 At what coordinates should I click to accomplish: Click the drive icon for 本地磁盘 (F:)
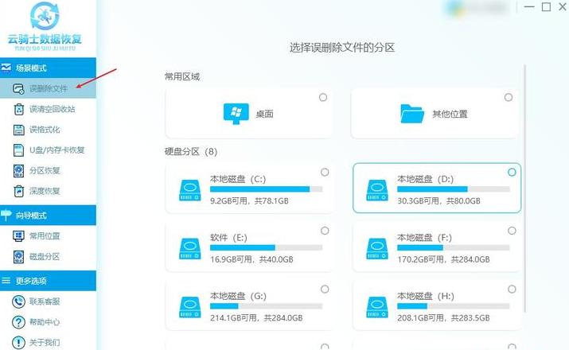click(x=377, y=249)
